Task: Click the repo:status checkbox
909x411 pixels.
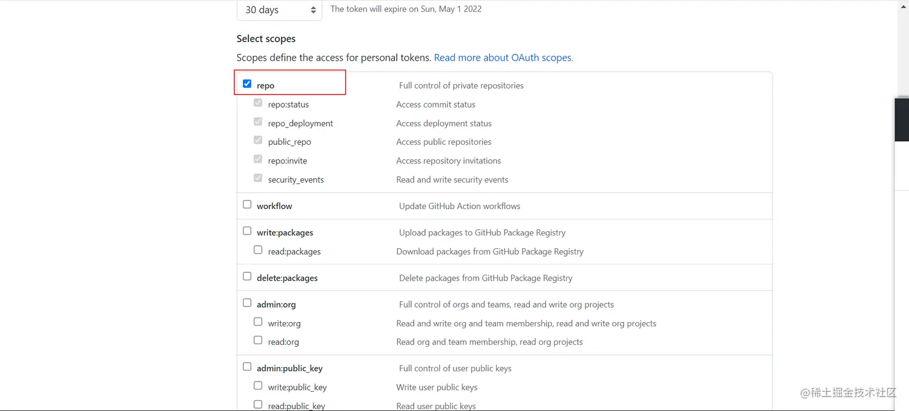Action: [x=258, y=103]
